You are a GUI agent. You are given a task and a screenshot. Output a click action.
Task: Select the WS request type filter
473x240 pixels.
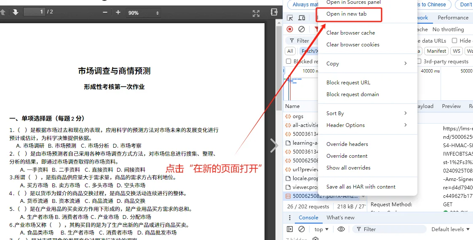(x=457, y=51)
